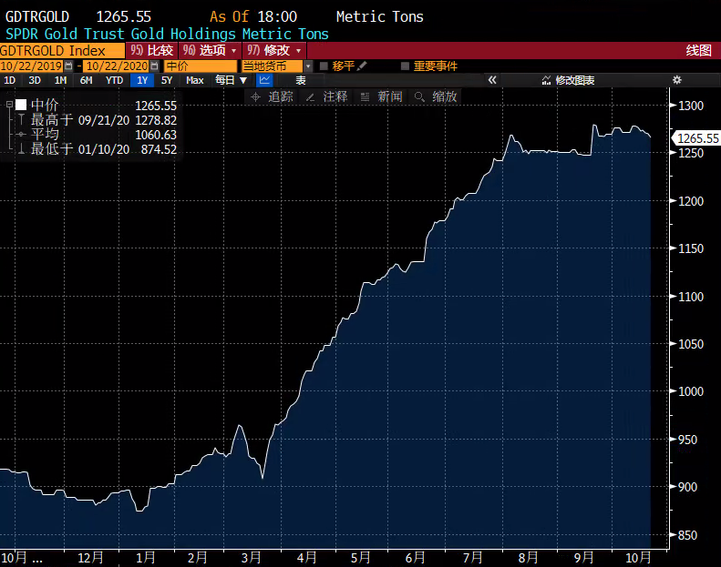The height and width of the screenshot is (567, 721).
Task: Click the 1265.55 price tag on axis
Action: (x=696, y=138)
